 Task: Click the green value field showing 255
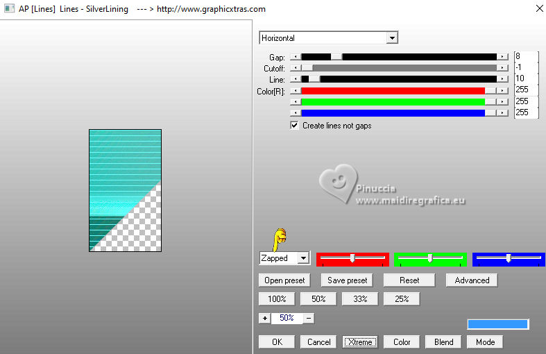point(526,101)
